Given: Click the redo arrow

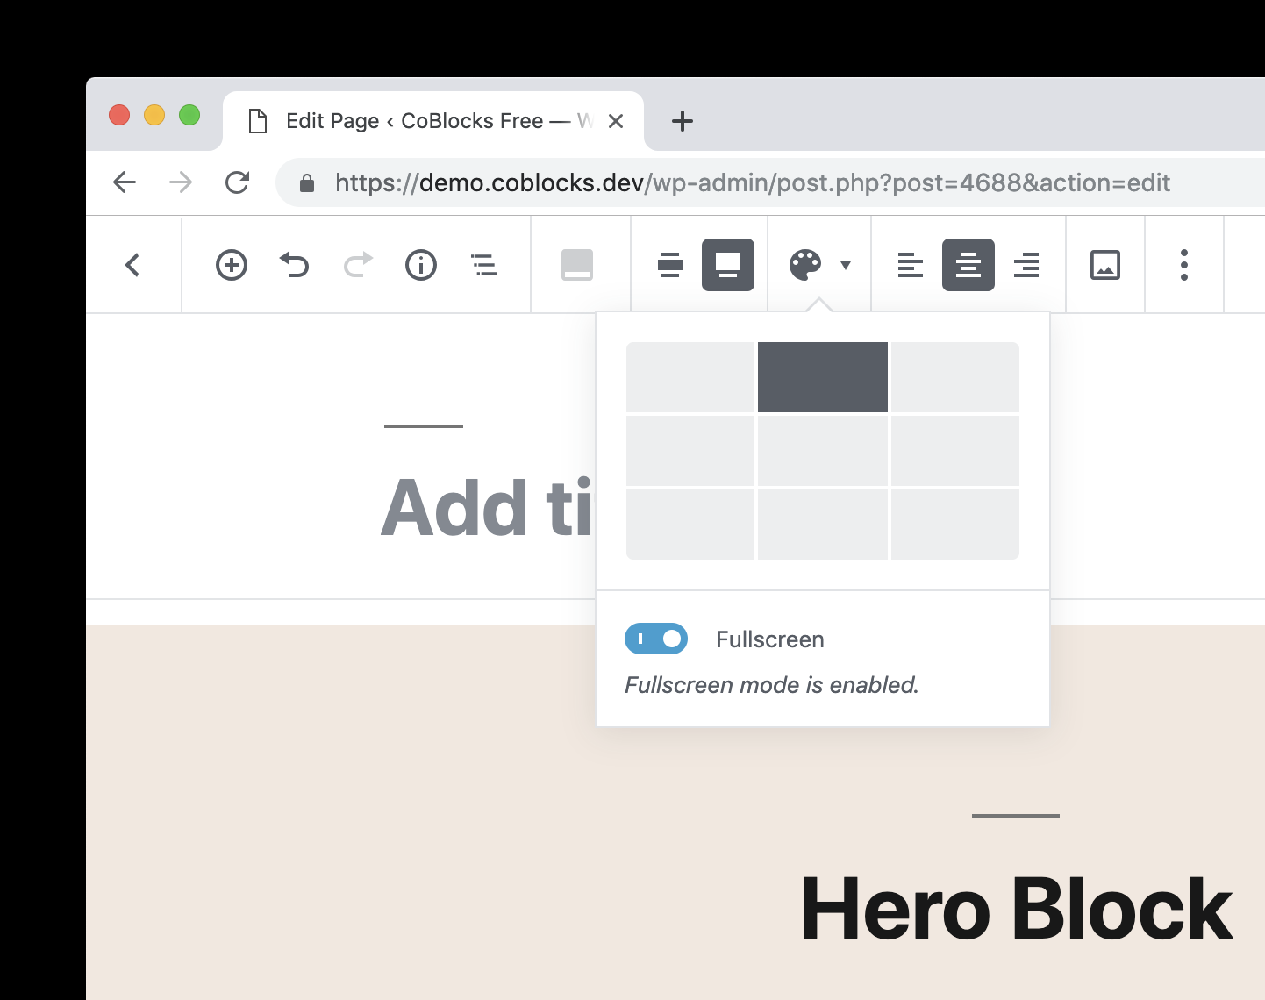Looking at the screenshot, I should (x=358, y=265).
